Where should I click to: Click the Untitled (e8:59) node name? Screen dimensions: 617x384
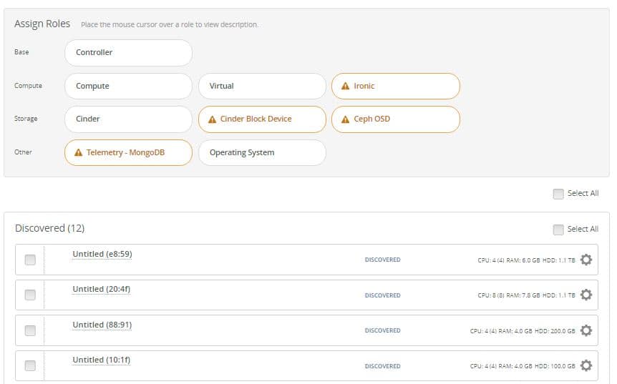(102, 254)
